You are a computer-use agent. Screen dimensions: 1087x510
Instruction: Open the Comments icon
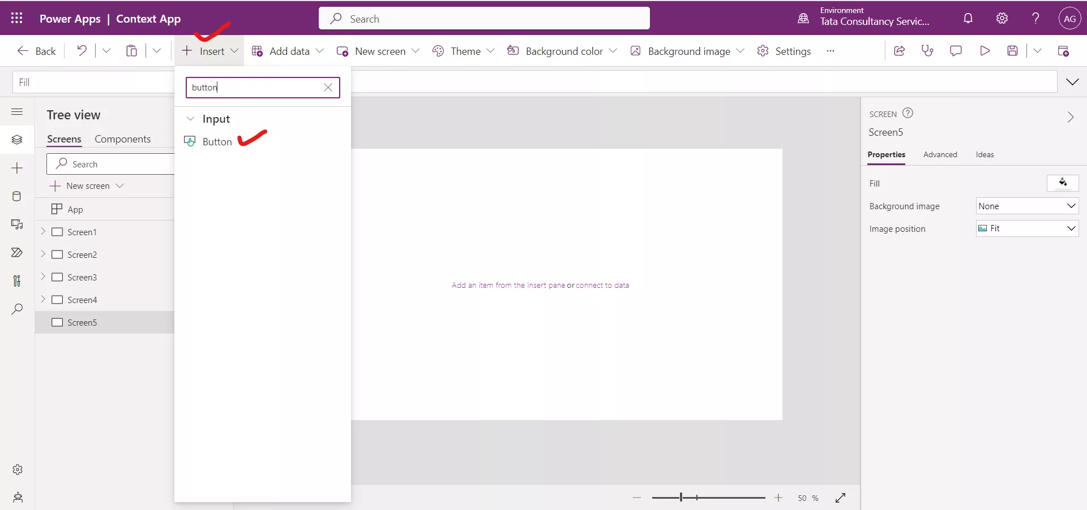coord(956,51)
